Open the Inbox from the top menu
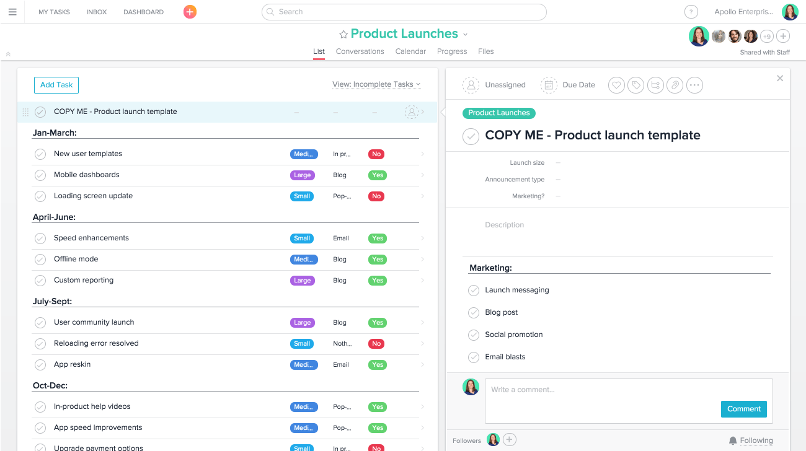This screenshot has width=806, height=451. [x=97, y=11]
